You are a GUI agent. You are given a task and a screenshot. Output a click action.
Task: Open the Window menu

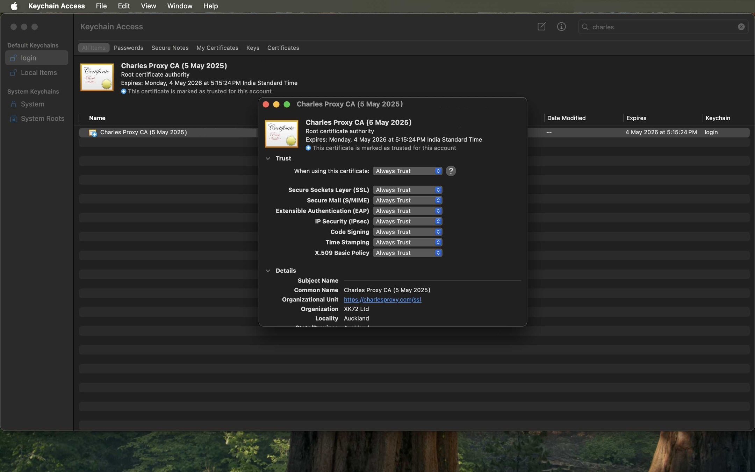tap(180, 6)
